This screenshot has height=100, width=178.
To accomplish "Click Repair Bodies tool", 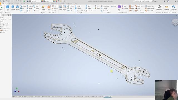I will click(150, 8).
